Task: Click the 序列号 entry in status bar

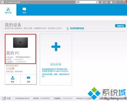Action: (42, 98)
